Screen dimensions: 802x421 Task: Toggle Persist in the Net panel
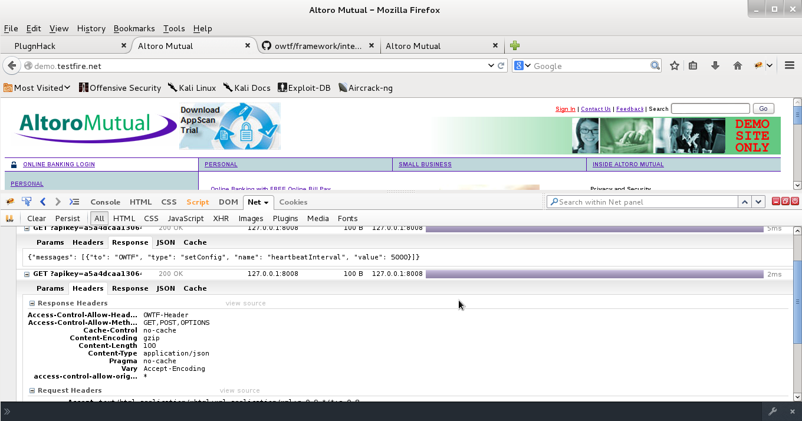[67, 218]
